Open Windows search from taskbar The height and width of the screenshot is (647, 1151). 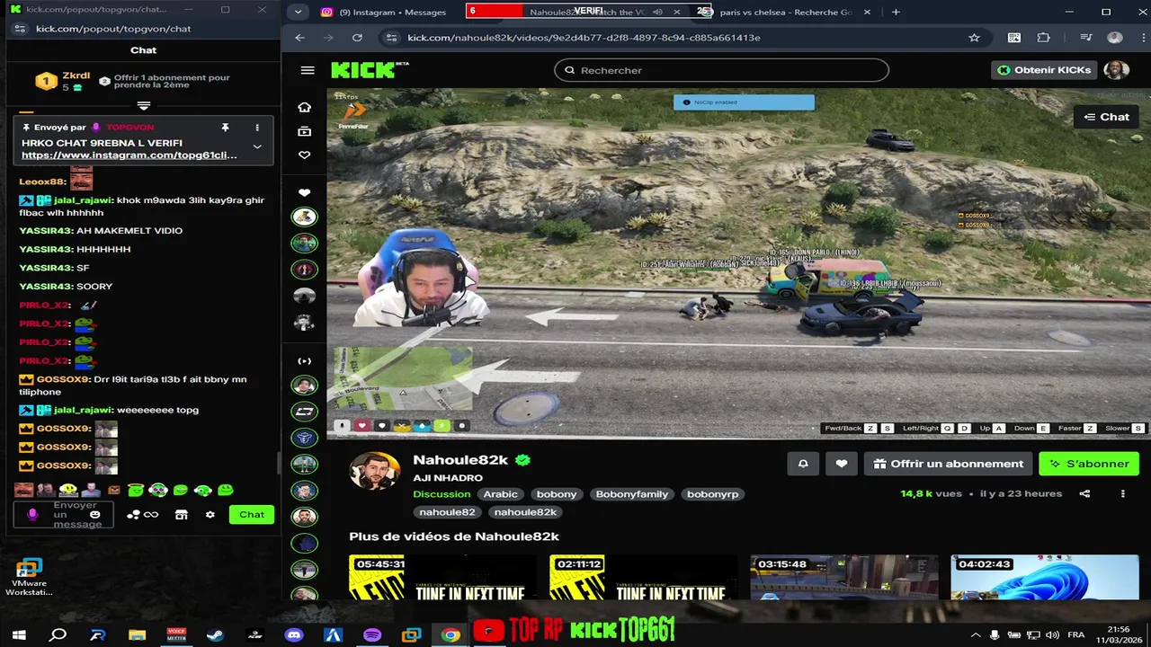(x=58, y=635)
